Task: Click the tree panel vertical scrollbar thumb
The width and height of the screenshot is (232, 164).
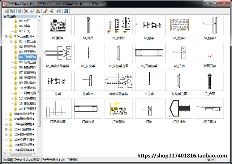Action: pyautogui.click(x=39, y=92)
